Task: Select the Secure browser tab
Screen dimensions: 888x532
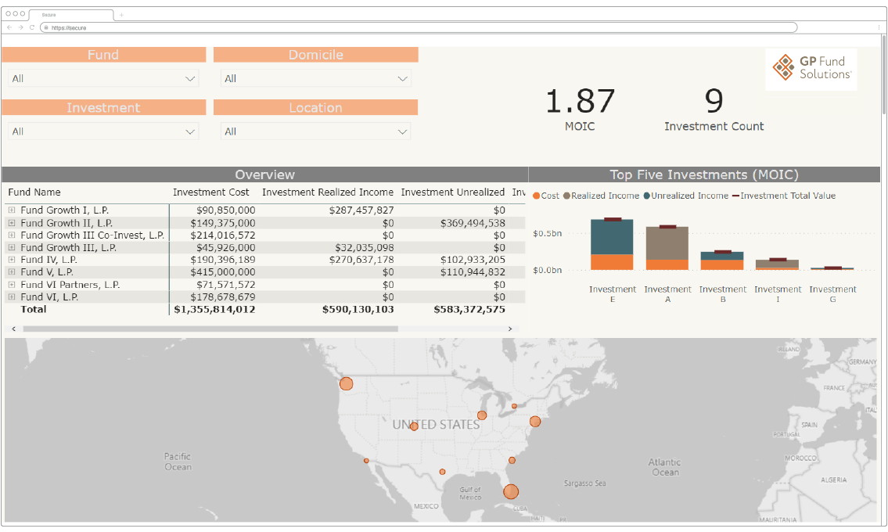Action: tap(71, 15)
